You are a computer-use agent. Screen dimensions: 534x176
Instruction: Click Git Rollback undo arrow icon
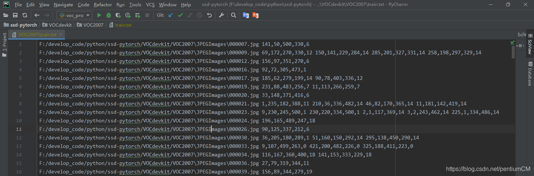209,15
